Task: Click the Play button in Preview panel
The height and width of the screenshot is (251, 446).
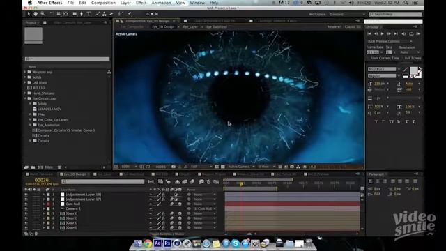Action: pyautogui.click(x=383, y=34)
